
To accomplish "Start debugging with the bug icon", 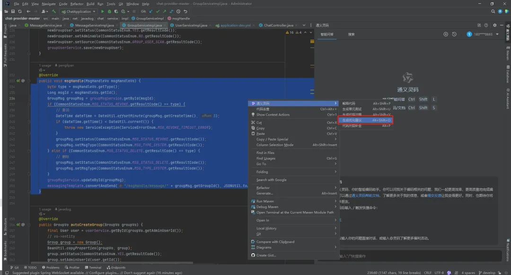I will 109,11.
